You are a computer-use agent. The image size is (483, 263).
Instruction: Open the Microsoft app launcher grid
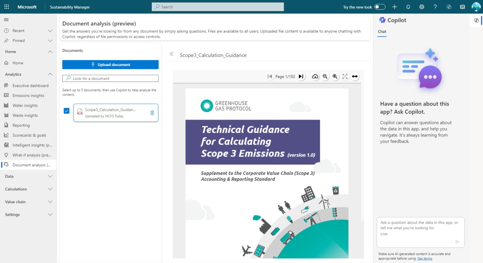7,7
